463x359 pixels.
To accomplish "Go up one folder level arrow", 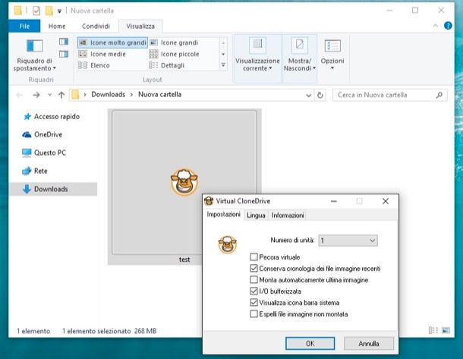I will [61, 95].
